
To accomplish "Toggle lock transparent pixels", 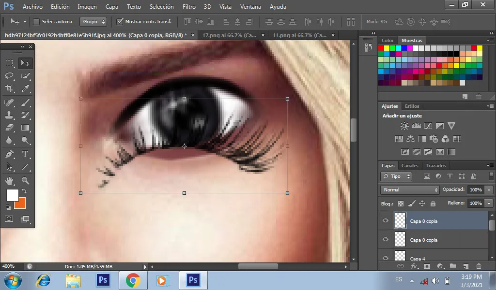I will pos(401,203).
